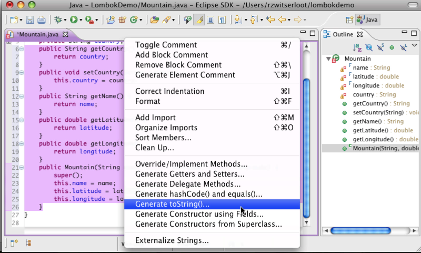421x253 pixels.
Task: Select Generate toString() menu entry
Action: [x=172, y=204]
